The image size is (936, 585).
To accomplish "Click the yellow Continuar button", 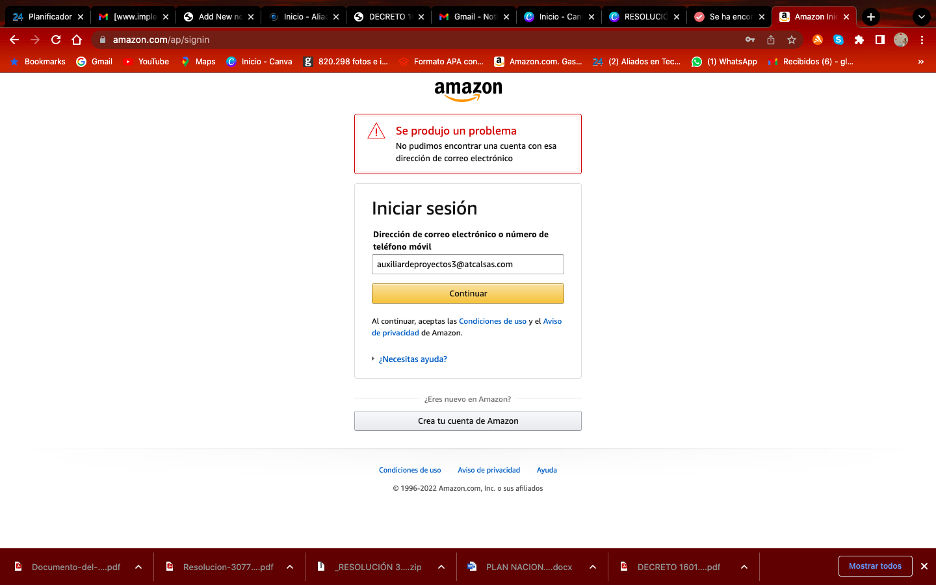I will [x=468, y=293].
